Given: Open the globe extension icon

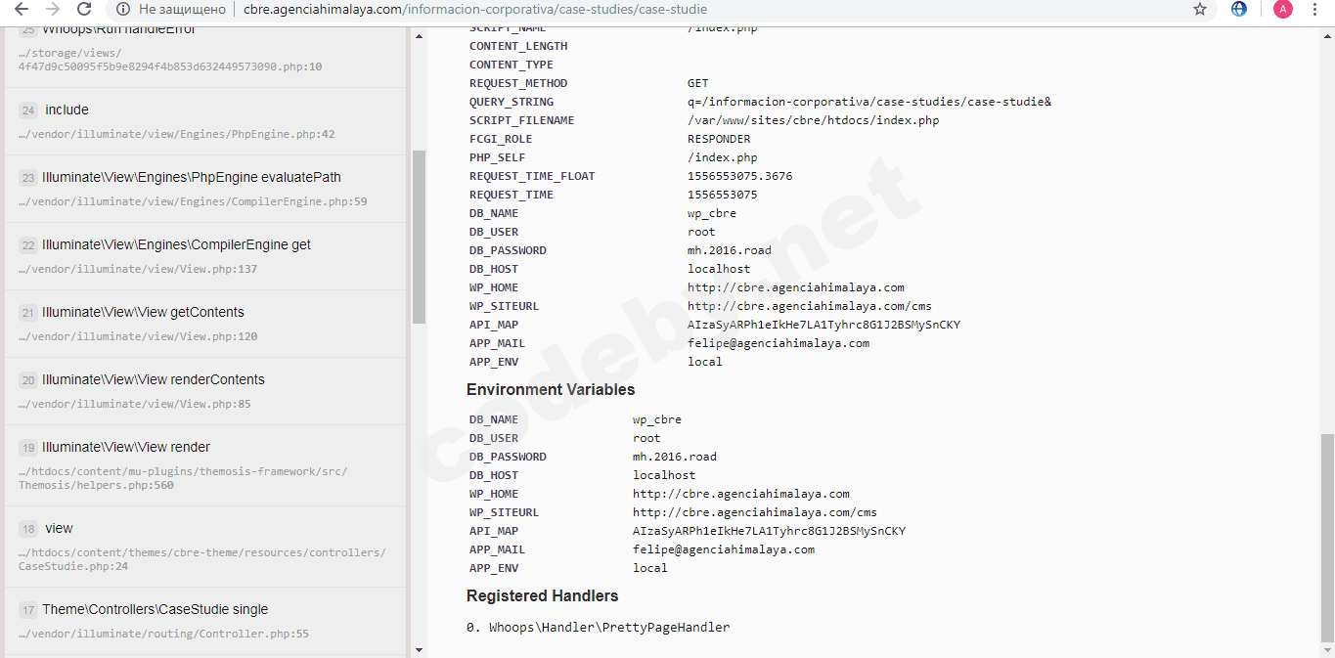Looking at the screenshot, I should (x=1239, y=9).
